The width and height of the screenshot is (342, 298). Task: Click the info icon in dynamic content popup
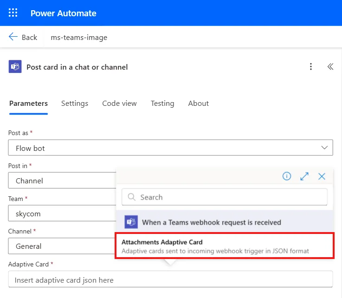pyautogui.click(x=287, y=176)
